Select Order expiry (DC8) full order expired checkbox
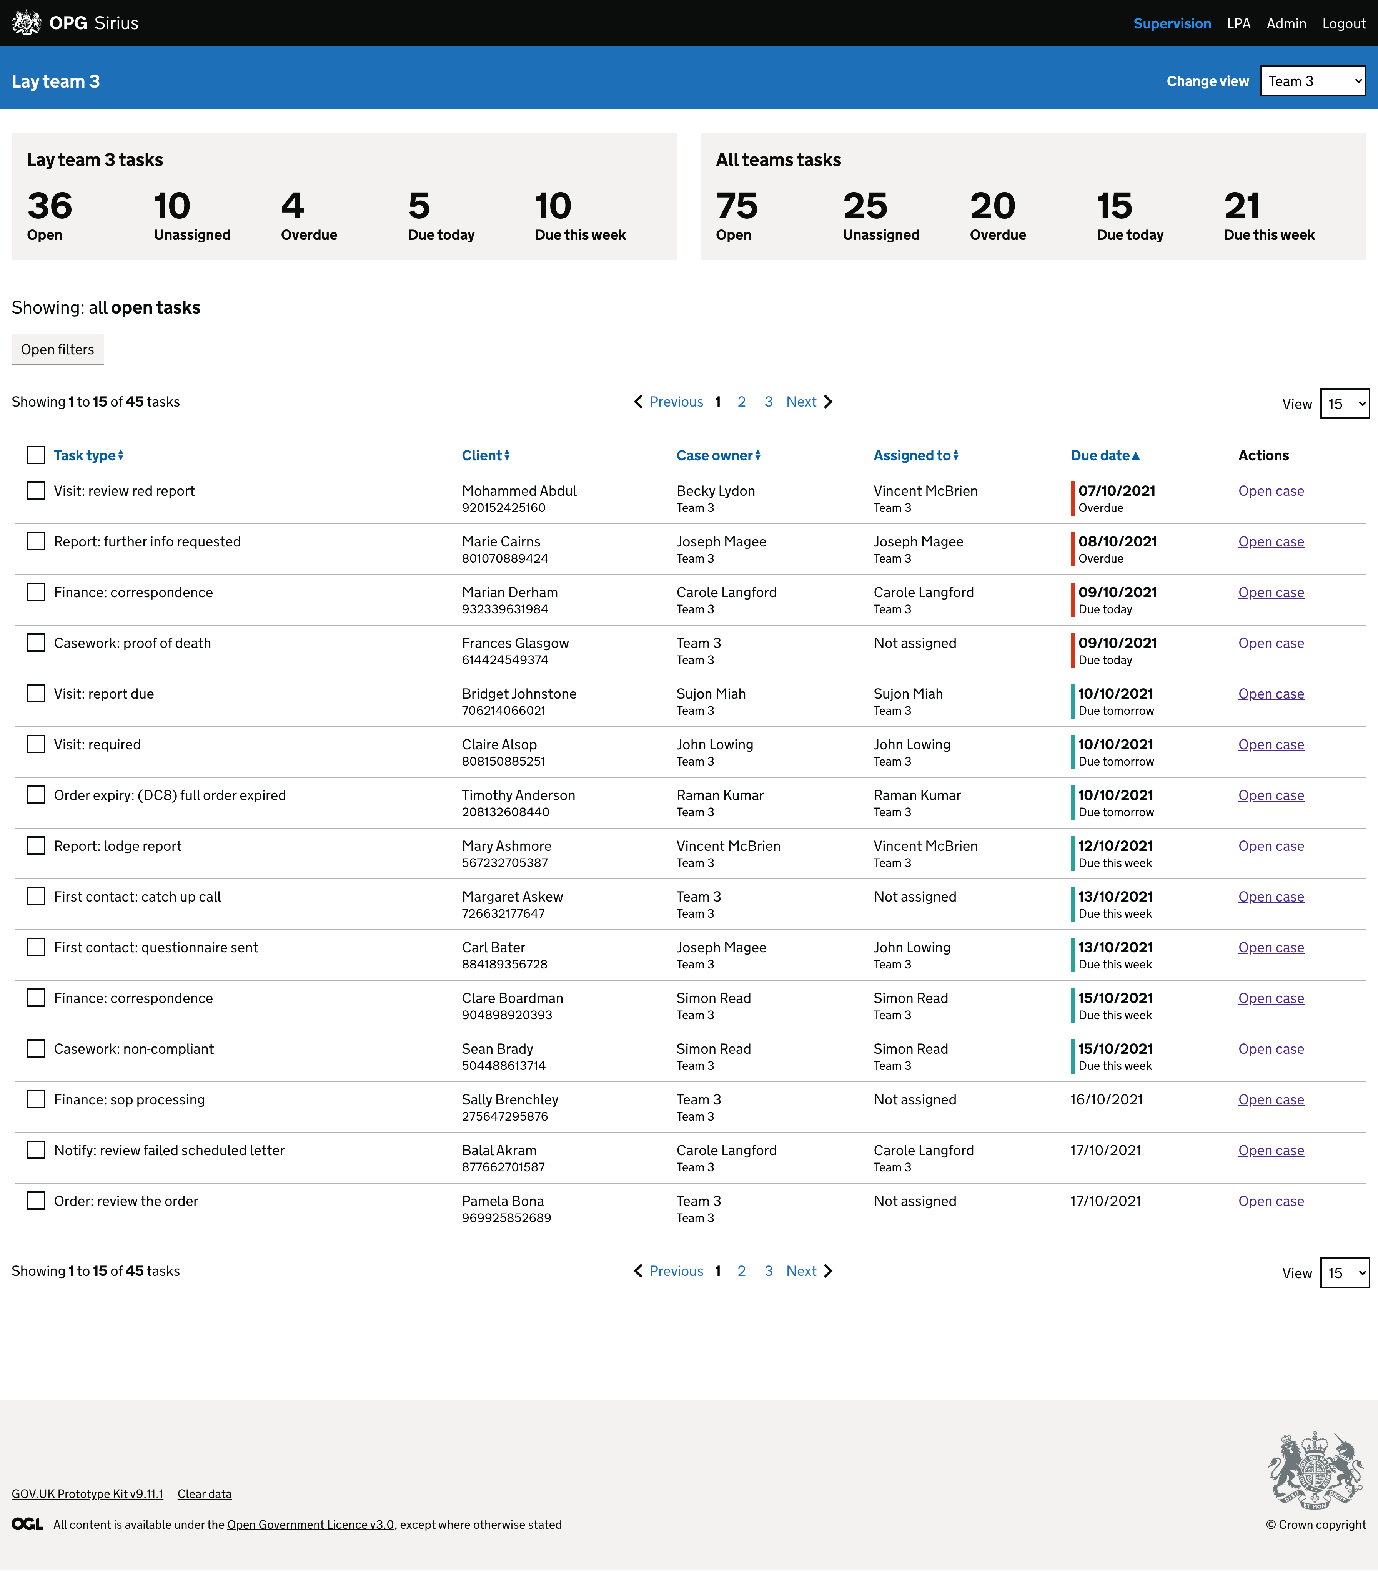The width and height of the screenshot is (1378, 1571). [x=36, y=795]
